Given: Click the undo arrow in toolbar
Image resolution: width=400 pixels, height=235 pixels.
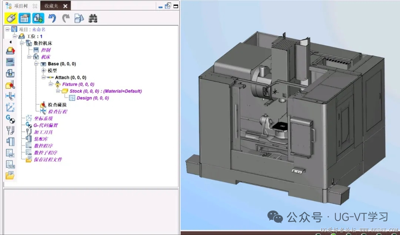Looking at the screenshot, I should [x=52, y=19].
